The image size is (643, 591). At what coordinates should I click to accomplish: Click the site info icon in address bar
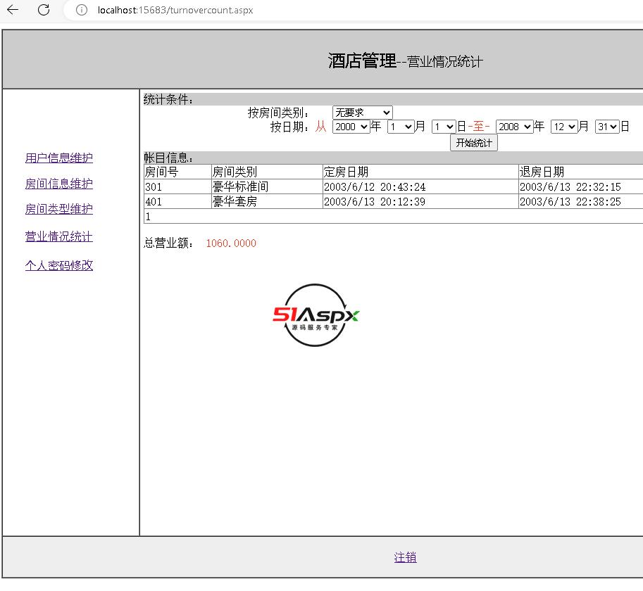pyautogui.click(x=82, y=11)
